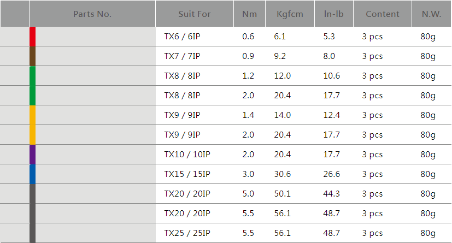Select the 9.2 Kgfcm value
Image resolution: width=452 pixels, height=243 pixels.
pos(280,56)
